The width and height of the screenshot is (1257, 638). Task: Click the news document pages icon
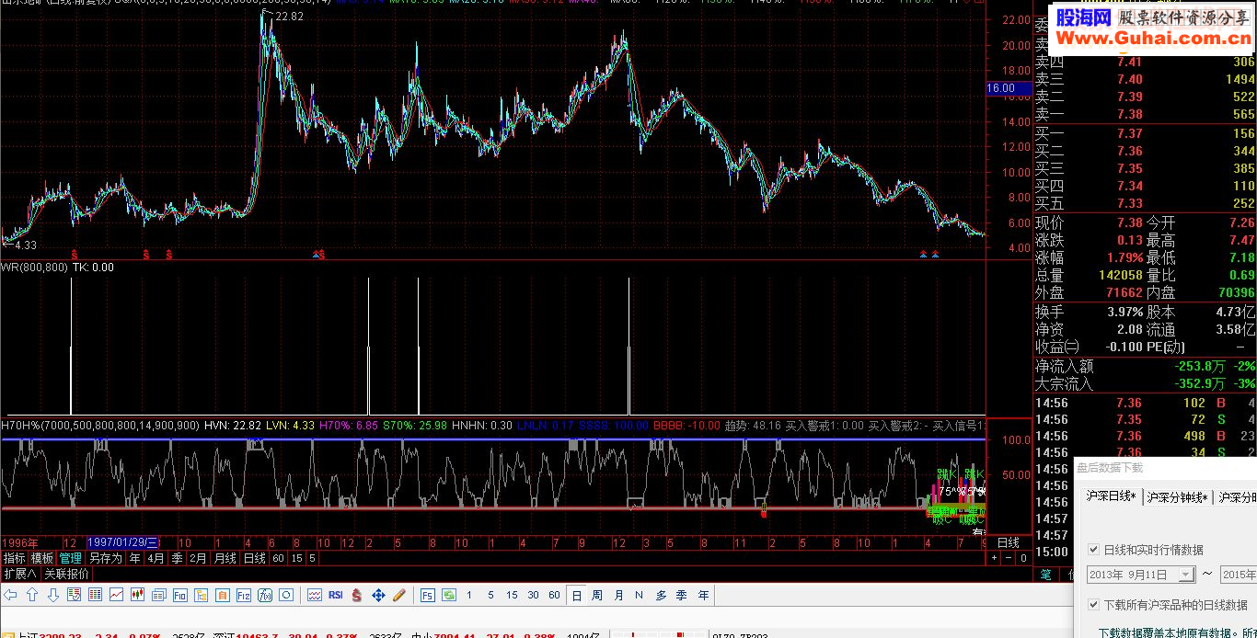tap(158, 595)
